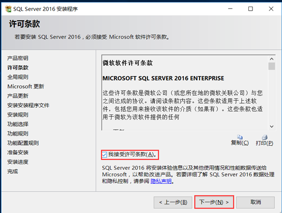This screenshot has height=213, width=282.
Task: Click 功能规则 step in sidebar
Action: click(18, 133)
